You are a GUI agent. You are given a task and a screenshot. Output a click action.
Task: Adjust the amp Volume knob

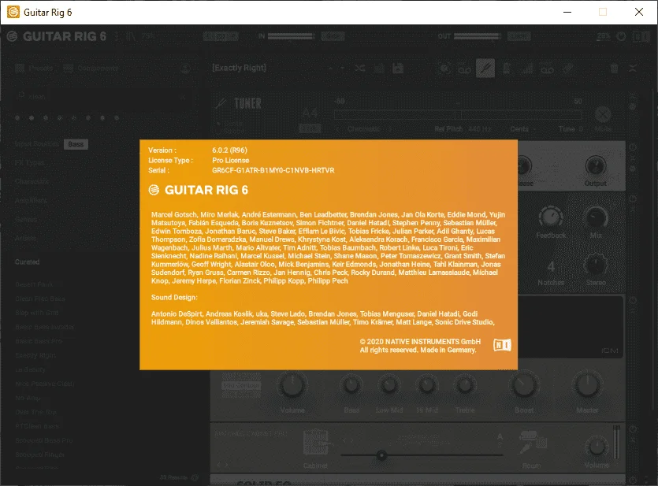(x=292, y=385)
